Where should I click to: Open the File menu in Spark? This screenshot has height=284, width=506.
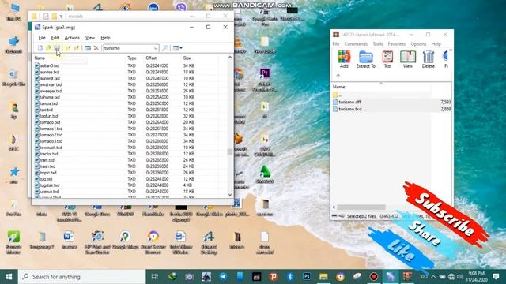click(42, 38)
